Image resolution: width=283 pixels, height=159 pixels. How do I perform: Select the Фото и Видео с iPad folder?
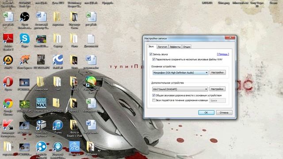coord(74,125)
